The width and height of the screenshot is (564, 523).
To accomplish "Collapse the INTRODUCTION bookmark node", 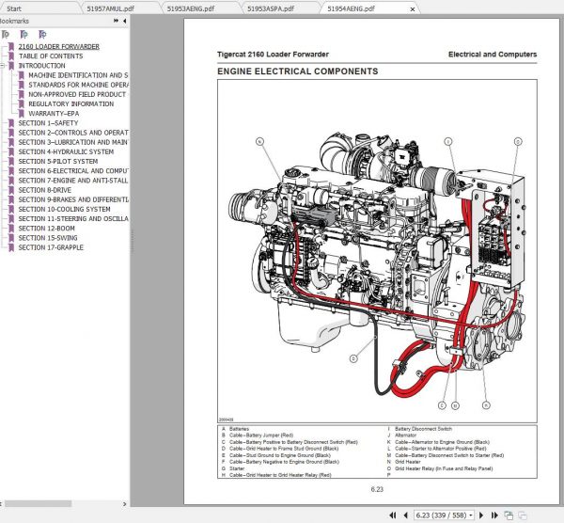I will pyautogui.click(x=2, y=66).
